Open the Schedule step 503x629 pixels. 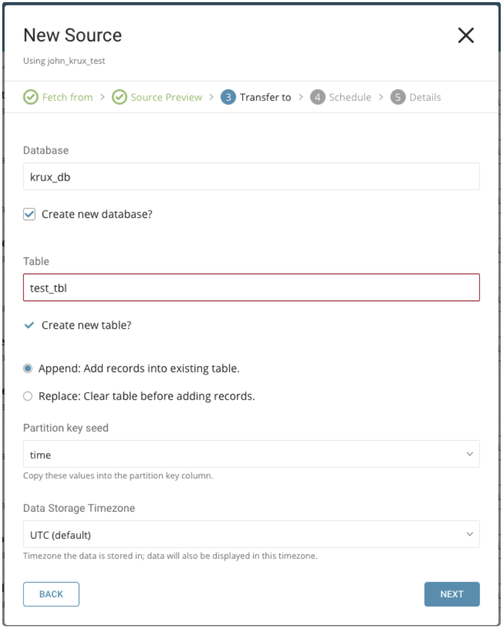pos(350,97)
